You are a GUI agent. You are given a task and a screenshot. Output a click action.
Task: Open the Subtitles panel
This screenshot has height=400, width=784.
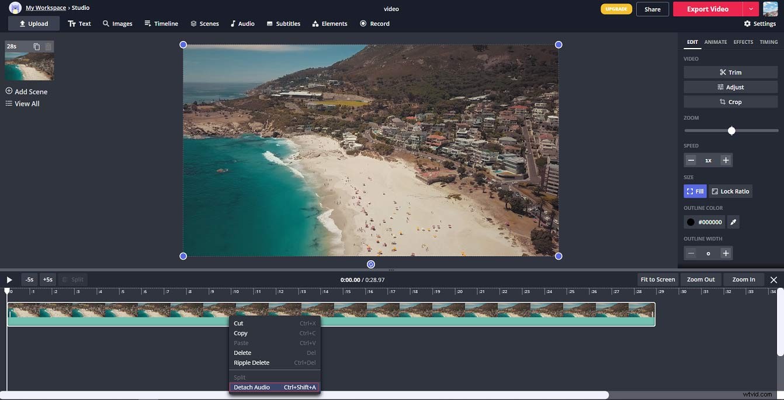point(283,23)
